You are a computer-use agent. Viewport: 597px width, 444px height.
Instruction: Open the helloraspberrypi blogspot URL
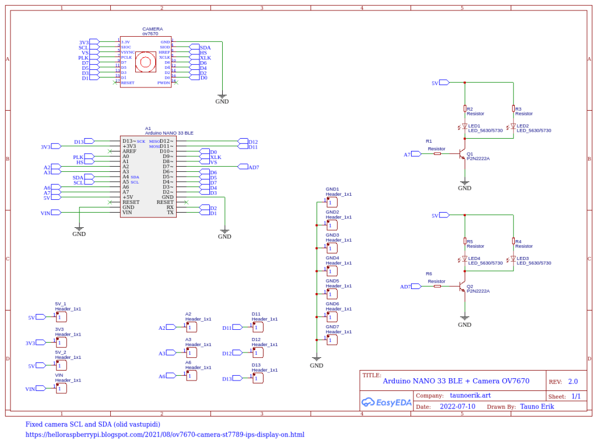click(x=165, y=435)
